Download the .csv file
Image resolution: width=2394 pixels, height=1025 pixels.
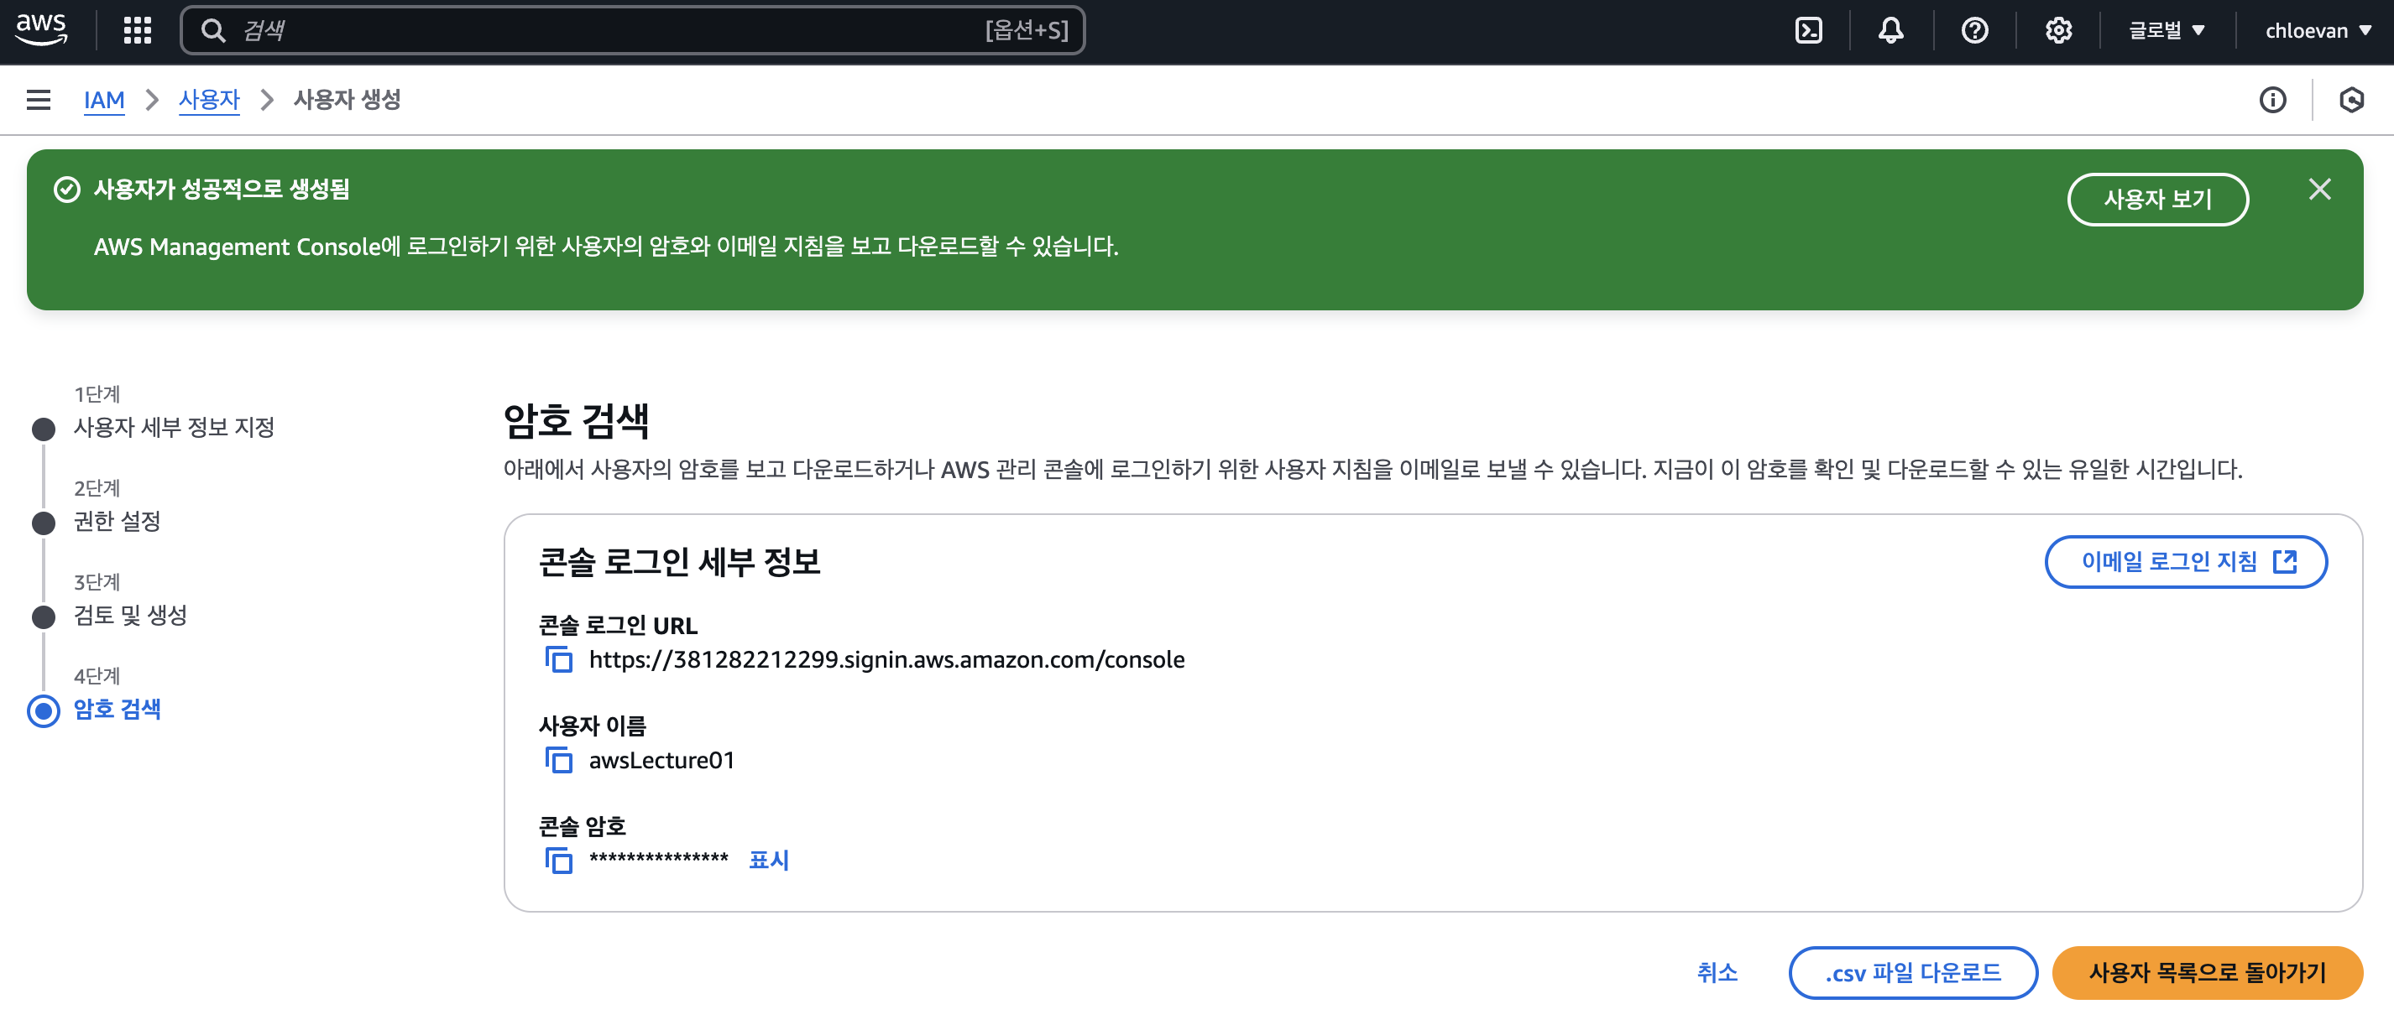coord(1912,972)
